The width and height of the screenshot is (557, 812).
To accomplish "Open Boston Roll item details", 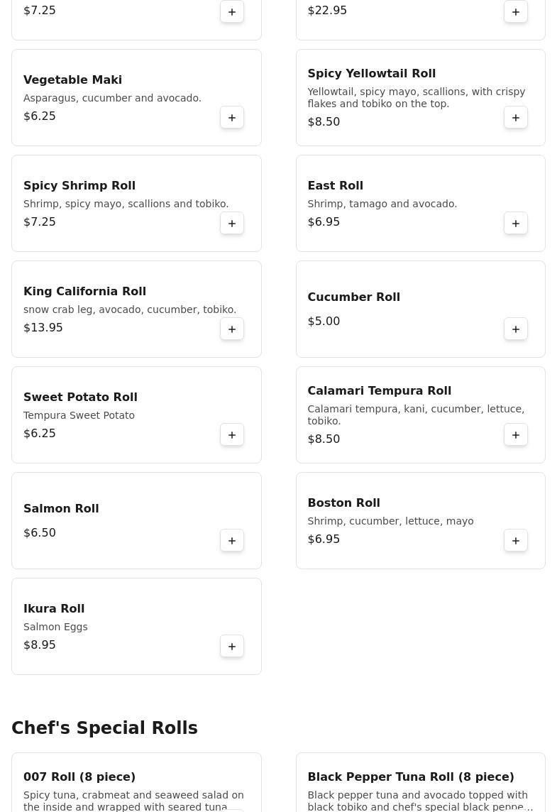I will coord(343,503).
